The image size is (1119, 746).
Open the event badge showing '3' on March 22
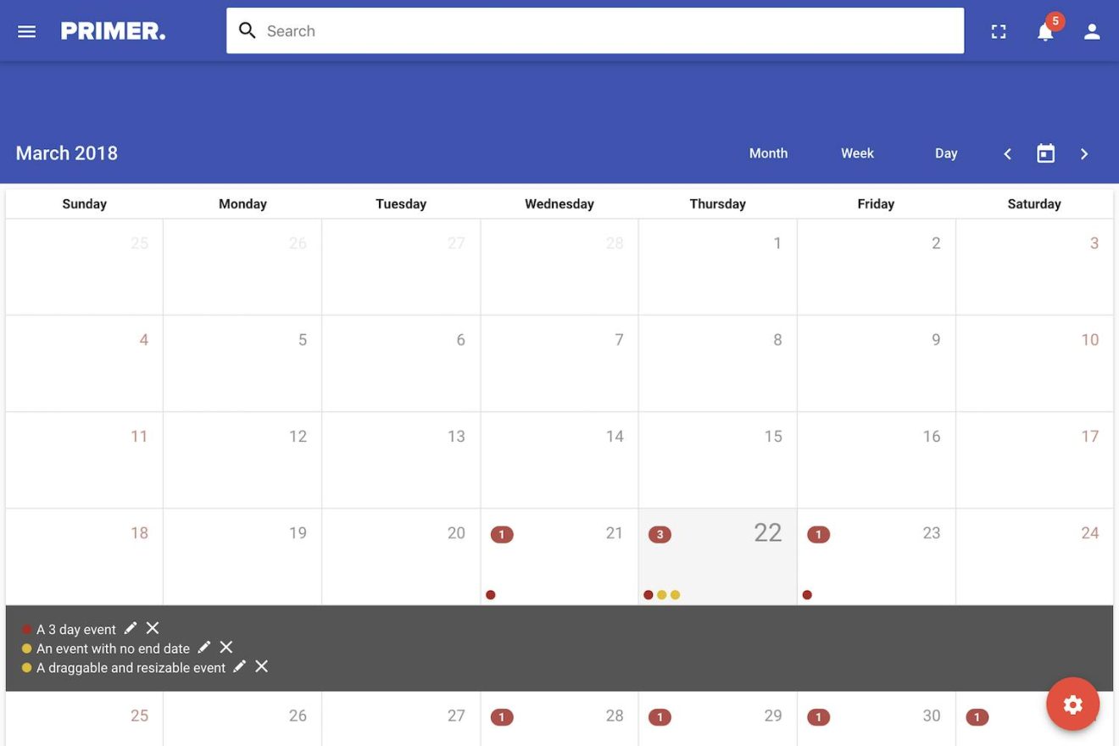[x=660, y=534]
